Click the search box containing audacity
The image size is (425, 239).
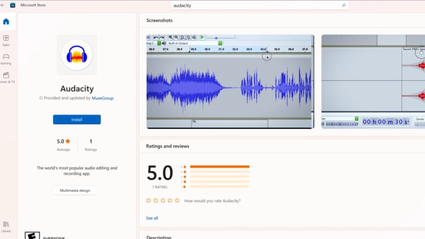pos(256,5)
